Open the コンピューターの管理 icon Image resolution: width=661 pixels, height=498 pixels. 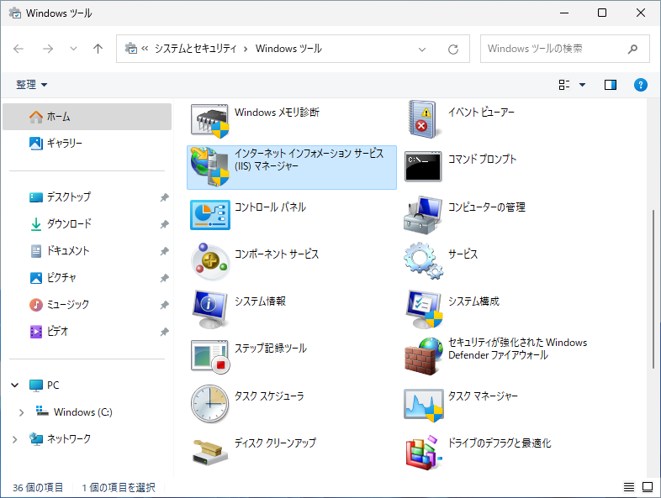tap(423, 215)
